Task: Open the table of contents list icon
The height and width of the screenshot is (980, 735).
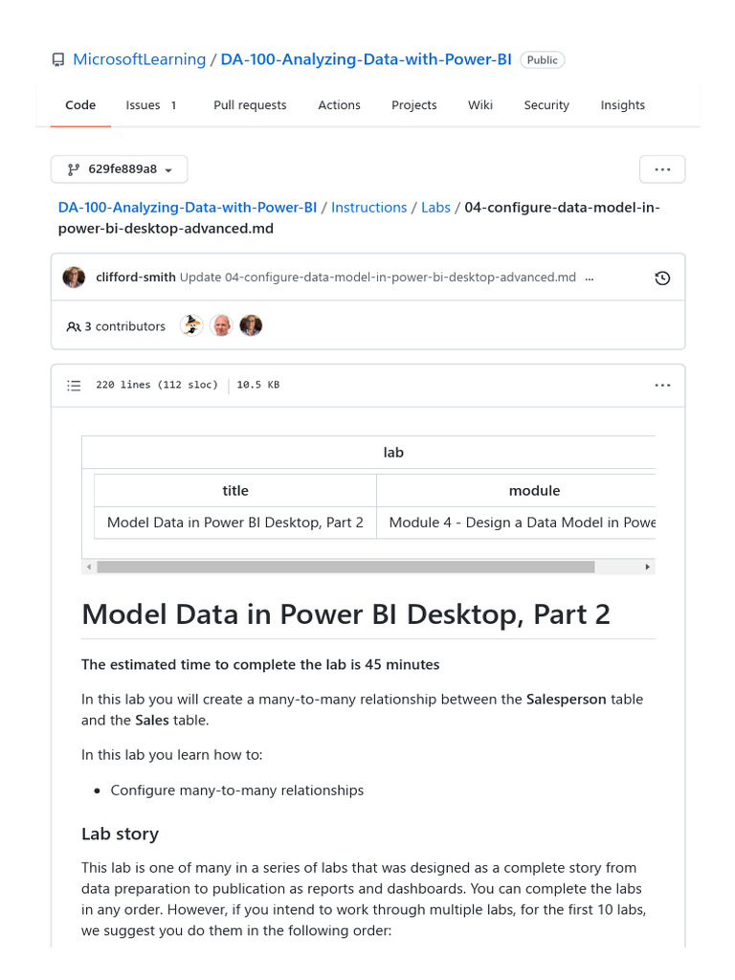Action: coord(74,386)
